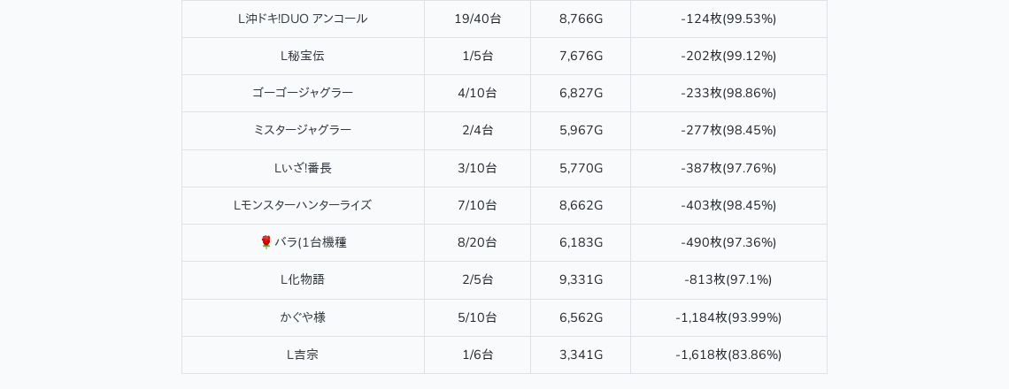Click the 19/40台 count cell
The height and width of the screenshot is (389, 1009).
tap(477, 19)
